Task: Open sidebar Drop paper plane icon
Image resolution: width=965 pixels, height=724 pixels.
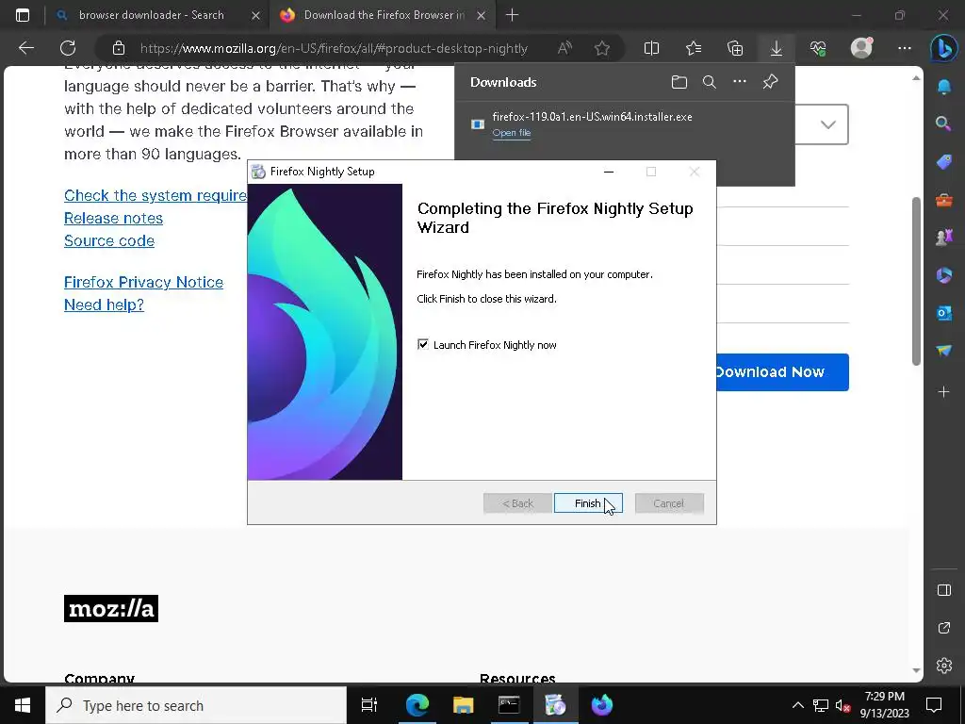Action: click(x=944, y=351)
